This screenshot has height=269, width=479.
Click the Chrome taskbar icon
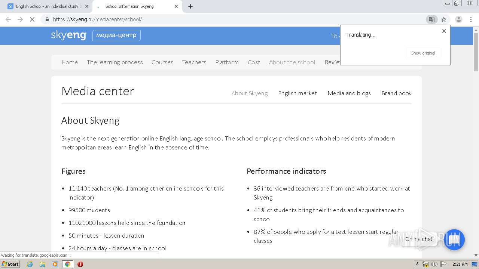click(x=67, y=264)
